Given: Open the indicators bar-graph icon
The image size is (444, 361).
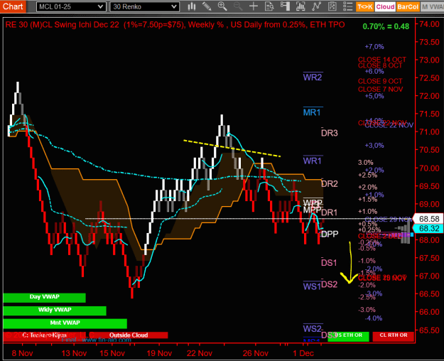Looking at the screenshot, I should [x=300, y=6].
